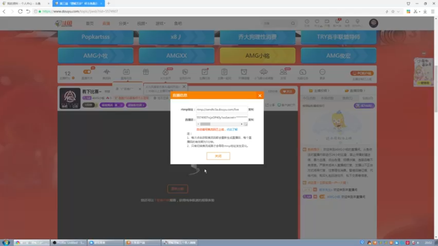Image resolution: width=438 pixels, height=246 pixels.
Task: Click the gift box toolbar icon
Action: 146,72
